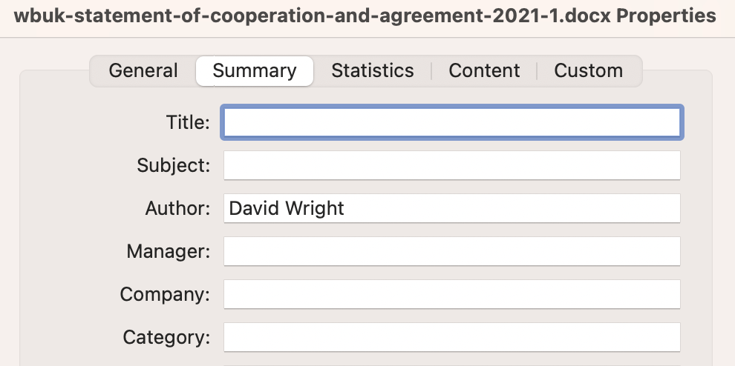
Task: Click the "Subject:" label text
Action: pyautogui.click(x=174, y=165)
